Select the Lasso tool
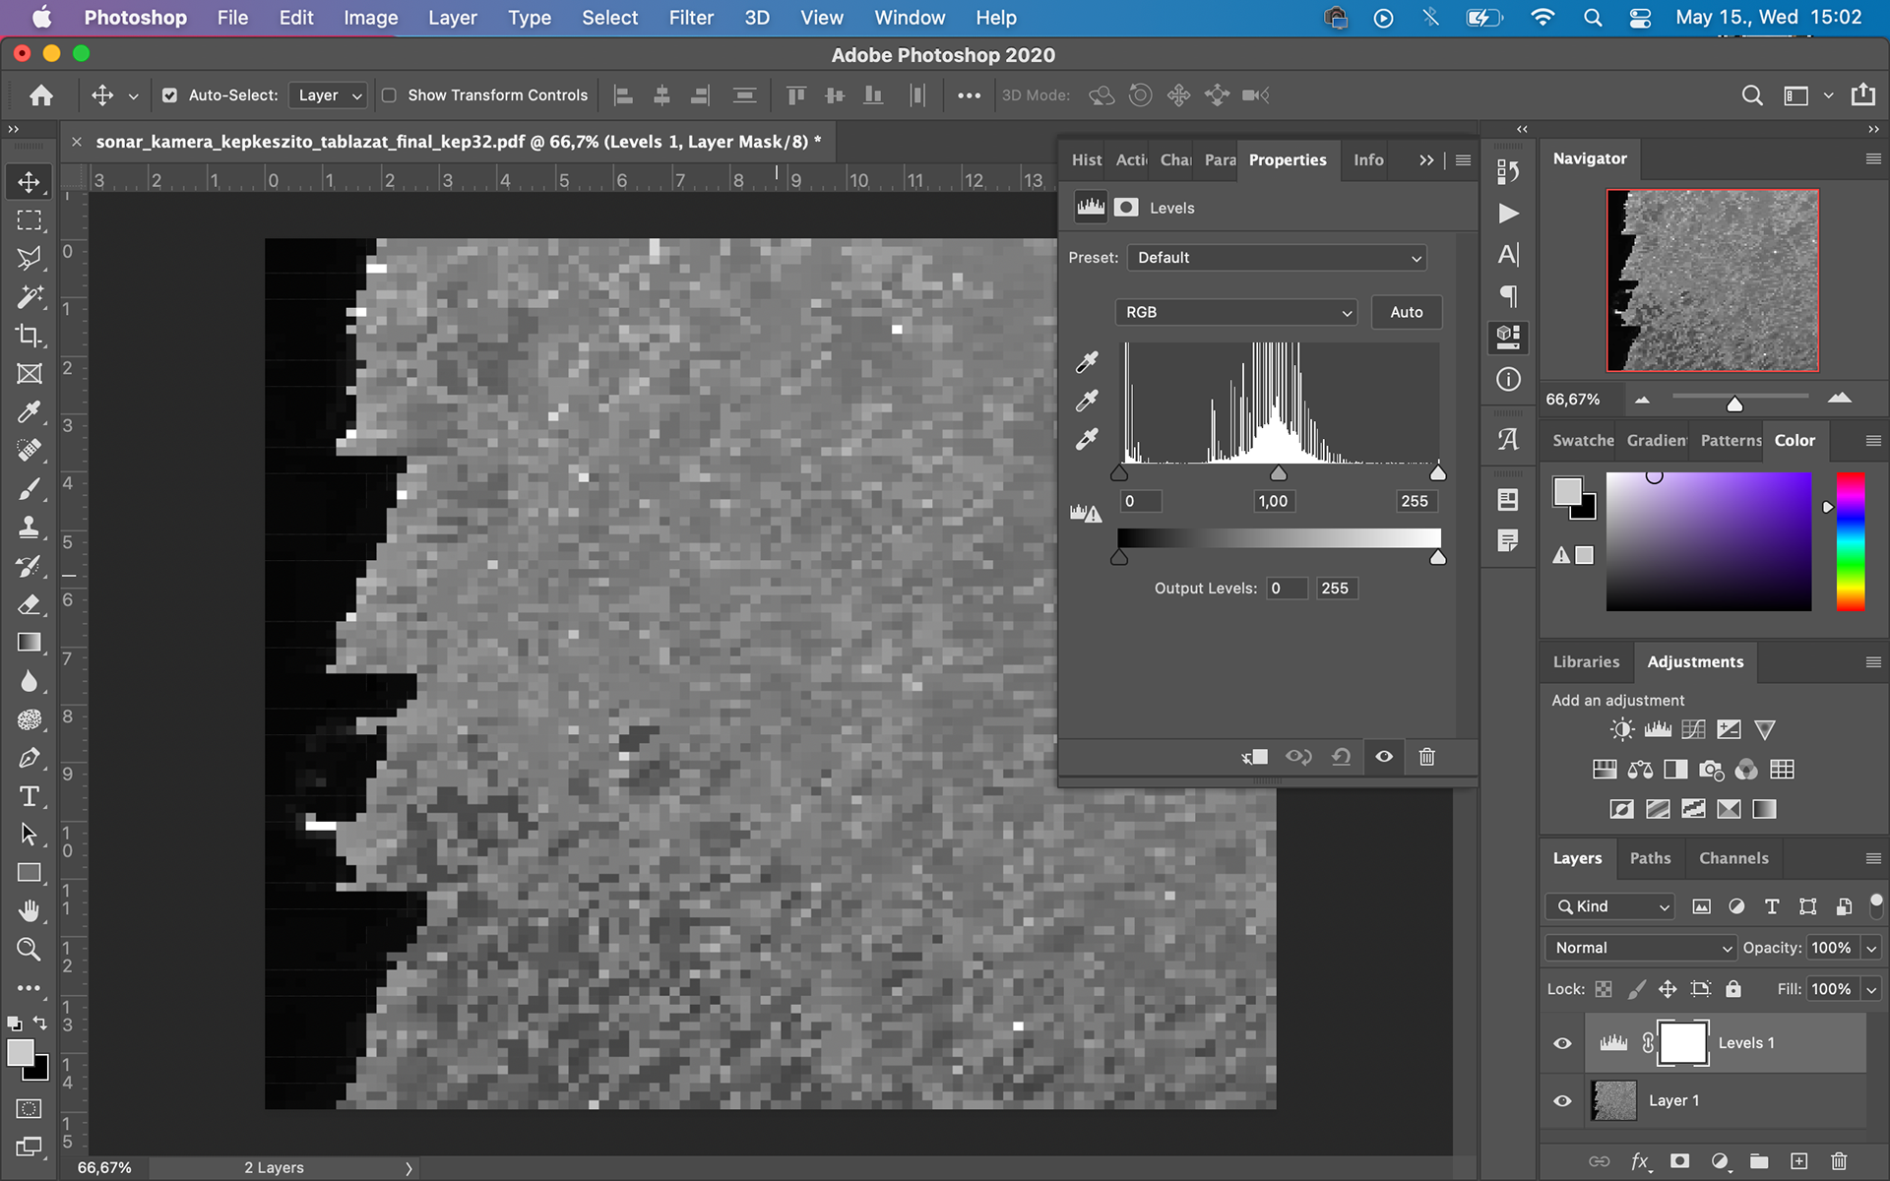The image size is (1890, 1181). tap(29, 259)
